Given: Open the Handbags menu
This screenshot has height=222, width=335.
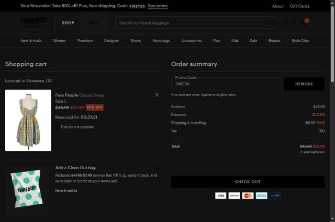Looking at the screenshot, I should (x=161, y=41).
